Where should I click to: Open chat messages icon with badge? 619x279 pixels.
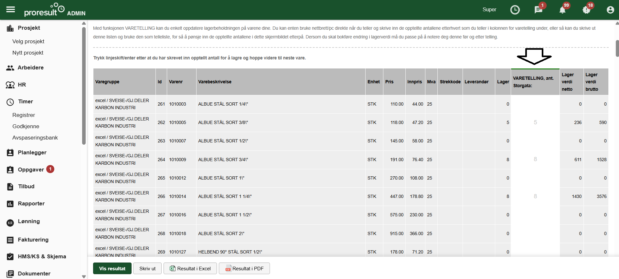(539, 10)
